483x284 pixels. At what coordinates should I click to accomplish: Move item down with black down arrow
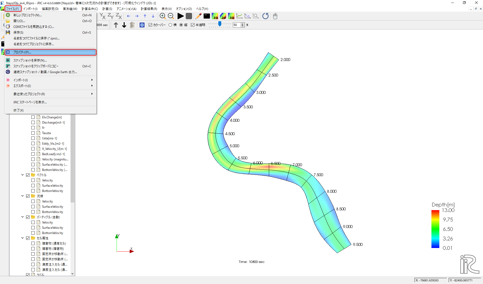pos(124,25)
